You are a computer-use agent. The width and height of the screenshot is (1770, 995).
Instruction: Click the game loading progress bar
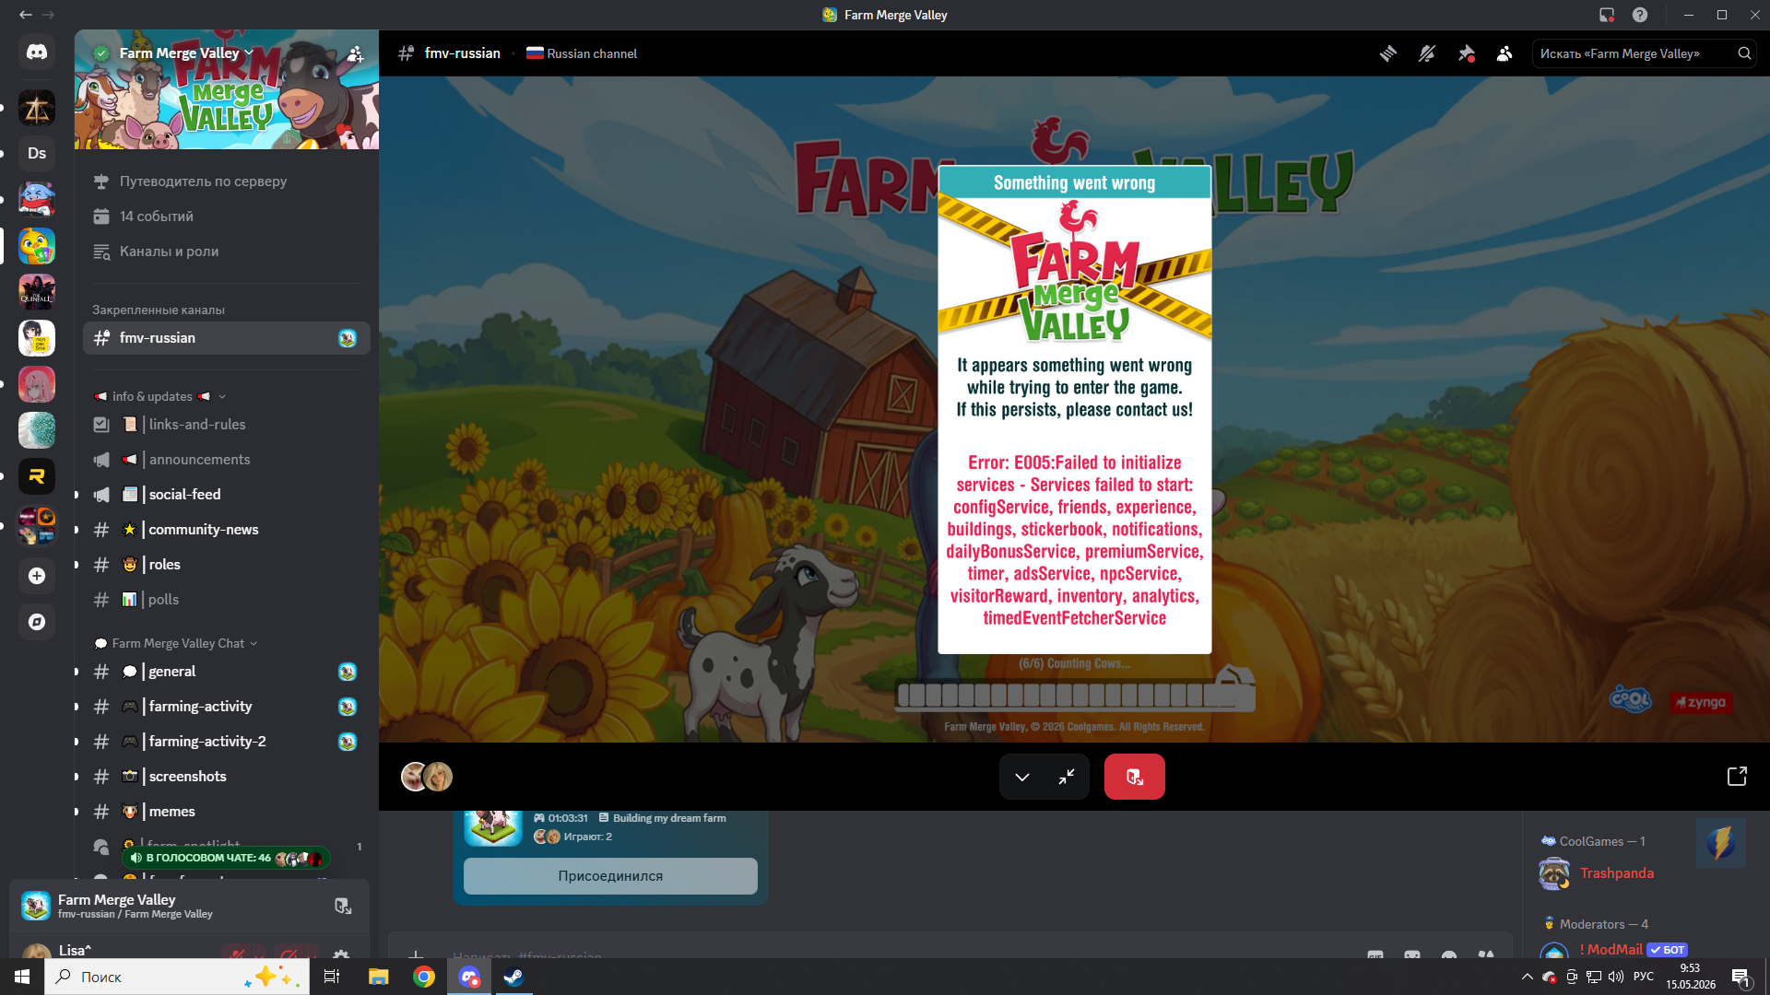pos(1075,695)
